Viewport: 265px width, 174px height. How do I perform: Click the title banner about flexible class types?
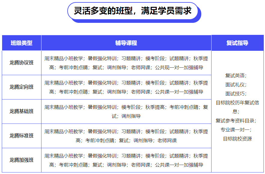pos(132,11)
